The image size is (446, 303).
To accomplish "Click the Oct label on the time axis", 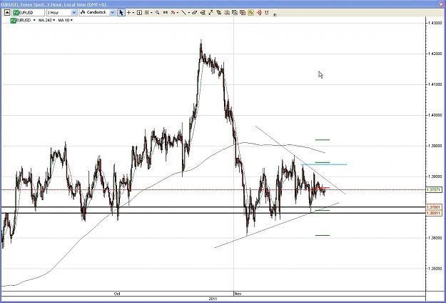I will 117,294.
